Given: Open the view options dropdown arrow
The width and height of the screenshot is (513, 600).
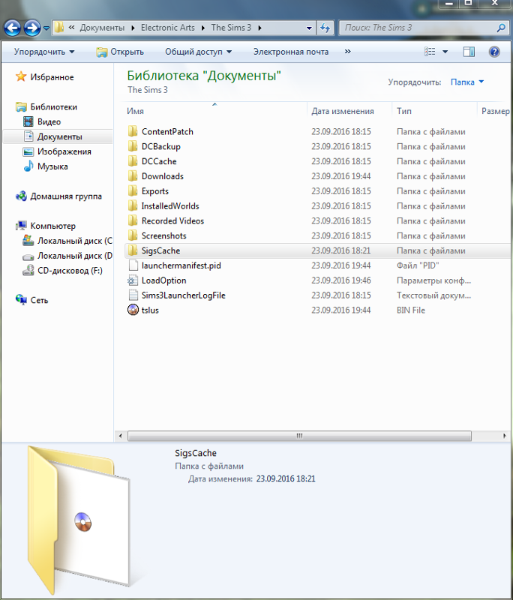Looking at the screenshot, I should [445, 52].
